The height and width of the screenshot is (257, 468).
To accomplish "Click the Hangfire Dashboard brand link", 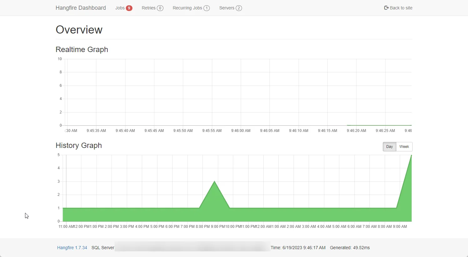I will coord(81,8).
